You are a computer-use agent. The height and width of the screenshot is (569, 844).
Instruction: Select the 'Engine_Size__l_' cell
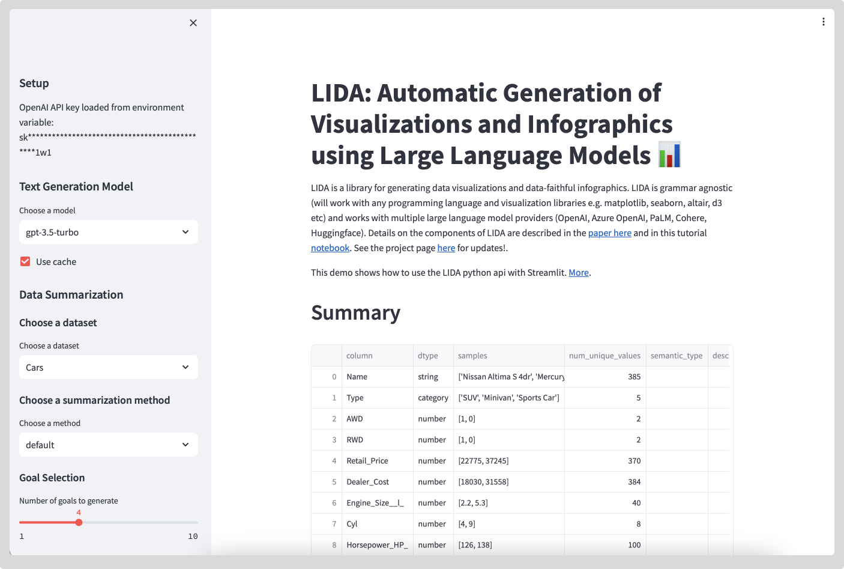tap(377, 503)
